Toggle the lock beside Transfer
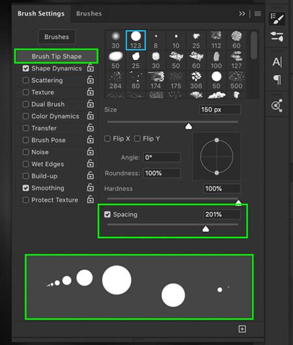The width and height of the screenshot is (293, 345). (91, 128)
